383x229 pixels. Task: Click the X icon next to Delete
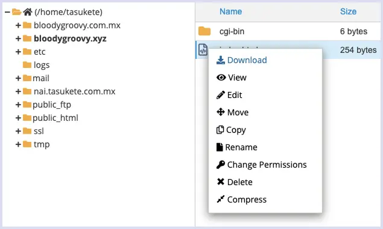(221, 182)
